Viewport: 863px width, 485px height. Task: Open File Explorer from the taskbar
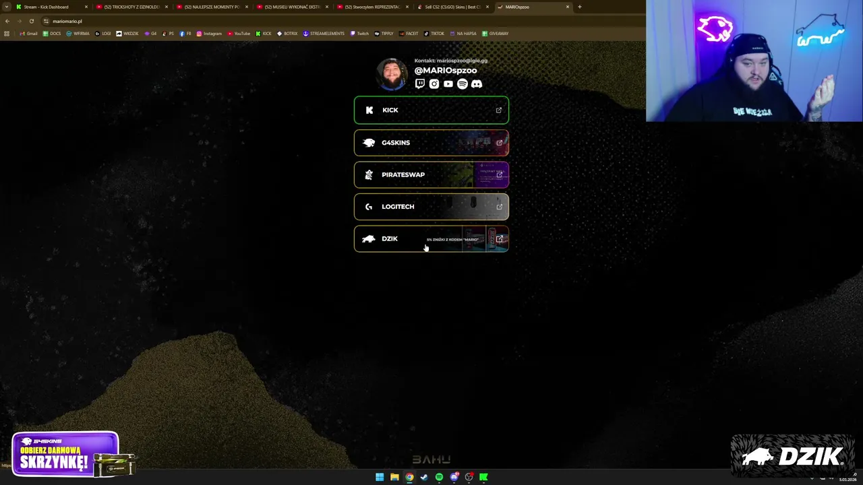[394, 477]
